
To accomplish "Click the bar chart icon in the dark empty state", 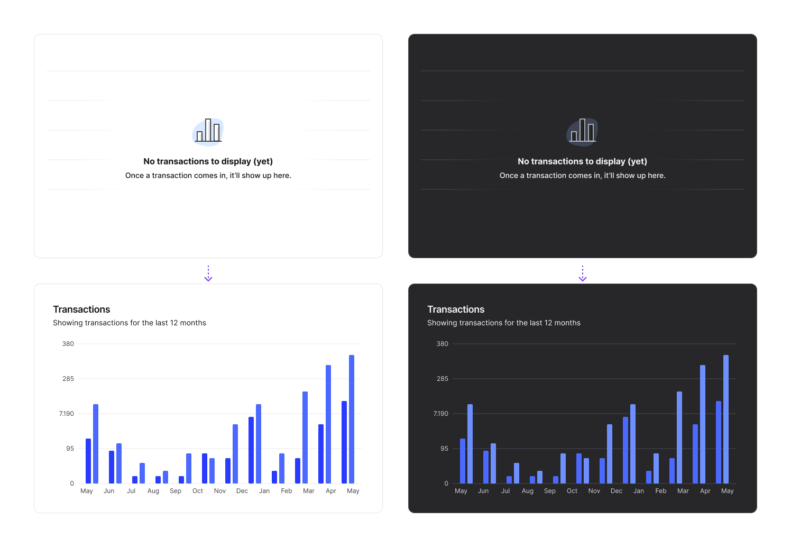I will 583,131.
